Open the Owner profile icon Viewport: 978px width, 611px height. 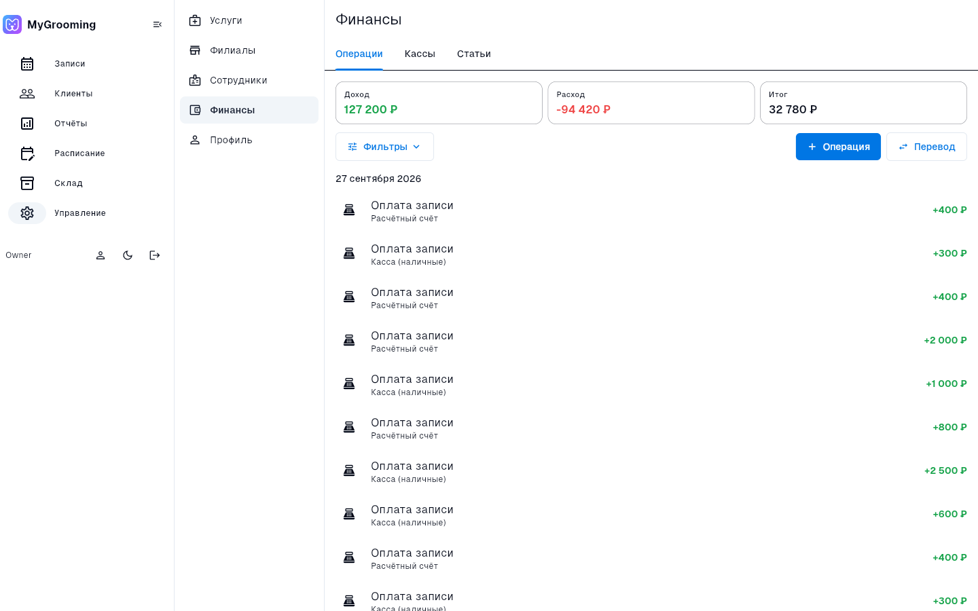point(101,255)
